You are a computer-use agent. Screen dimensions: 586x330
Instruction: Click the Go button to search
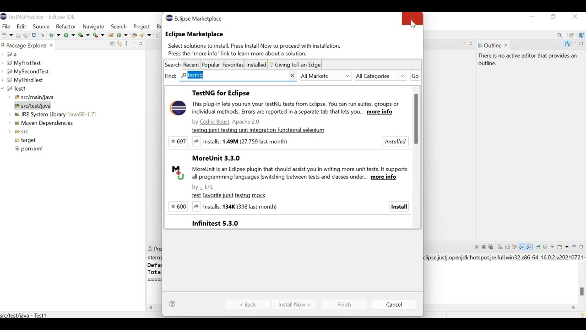click(x=415, y=76)
